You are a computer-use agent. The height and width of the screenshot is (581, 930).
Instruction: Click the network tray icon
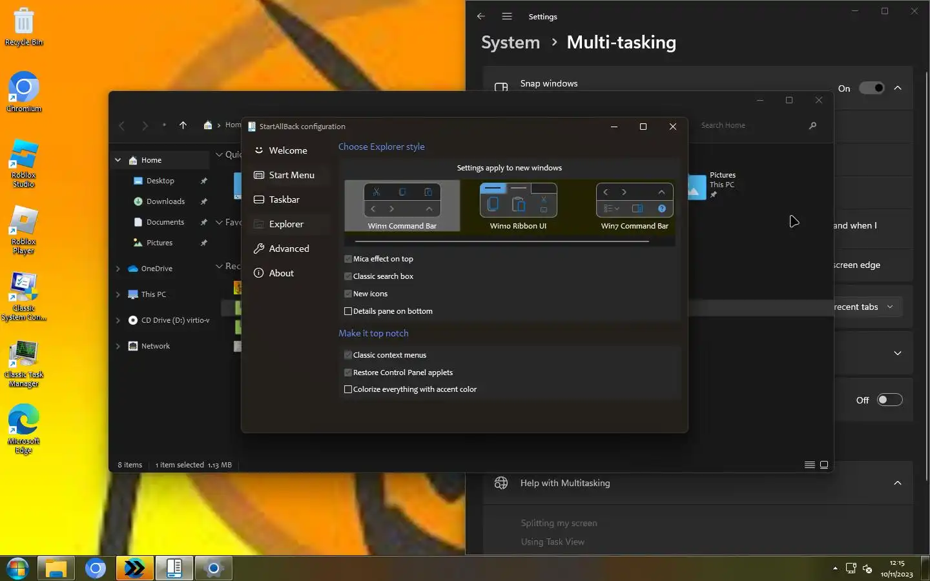(851, 569)
